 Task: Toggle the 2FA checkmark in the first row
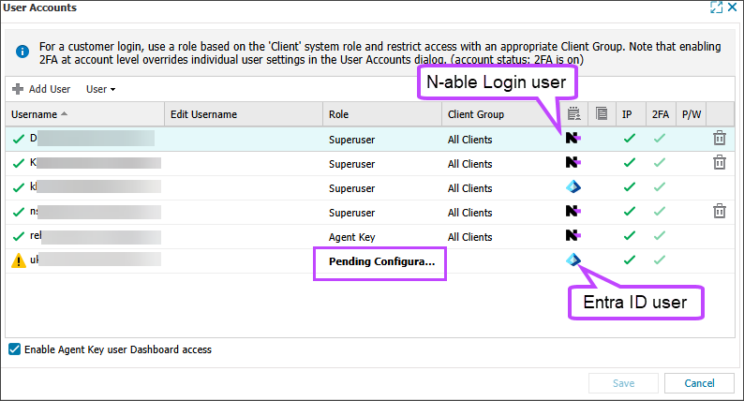[660, 139]
